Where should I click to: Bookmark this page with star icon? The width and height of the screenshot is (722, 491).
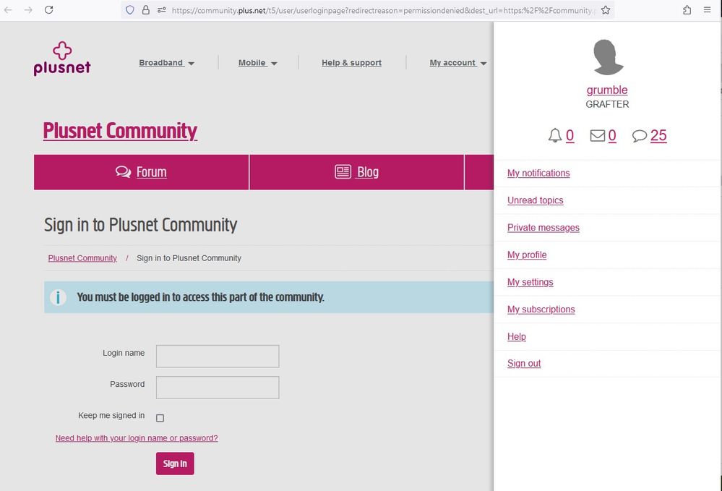(x=606, y=10)
